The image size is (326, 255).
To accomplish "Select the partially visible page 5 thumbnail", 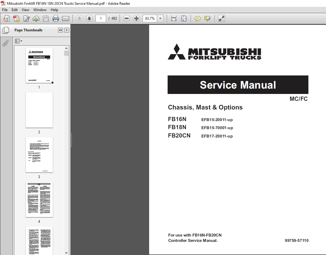I will point(39,241).
